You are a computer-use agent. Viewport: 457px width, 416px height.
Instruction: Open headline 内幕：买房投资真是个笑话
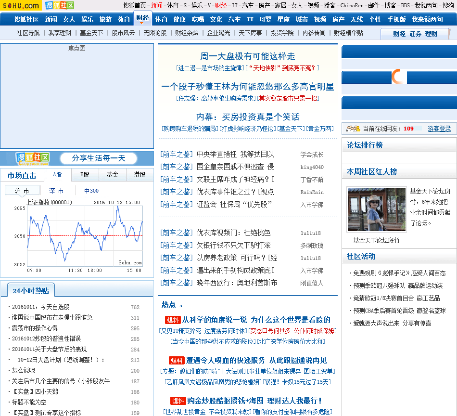point(247,117)
